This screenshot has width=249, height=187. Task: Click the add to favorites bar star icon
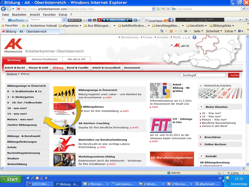coord(23,26)
